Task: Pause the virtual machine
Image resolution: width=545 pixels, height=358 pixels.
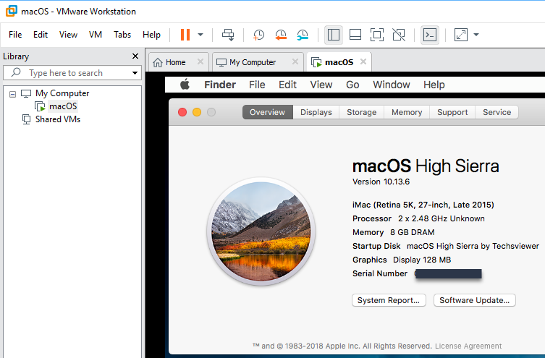Action: click(x=185, y=35)
